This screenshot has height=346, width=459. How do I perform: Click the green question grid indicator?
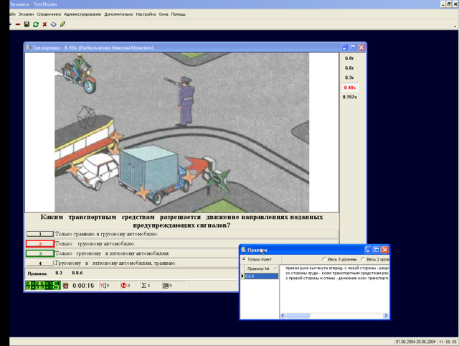(42, 285)
